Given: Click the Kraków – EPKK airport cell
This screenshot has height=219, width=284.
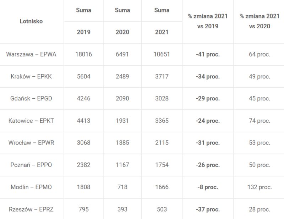Looking at the screenshot, I should pyautogui.click(x=31, y=76).
